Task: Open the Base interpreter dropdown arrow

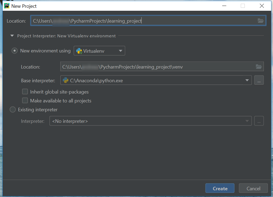Action: tap(247, 80)
